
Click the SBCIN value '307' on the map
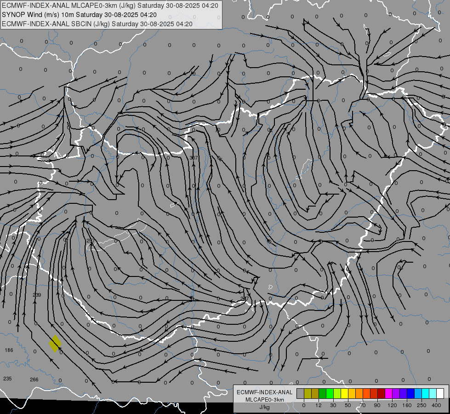click(194, 158)
